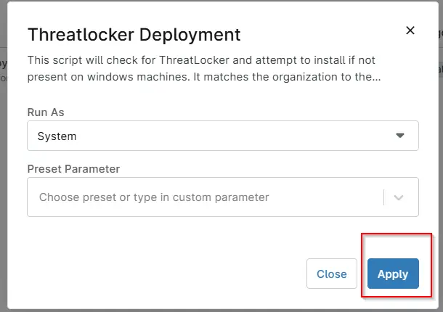Viewport: 443px width, 312px height.
Task: Click the word ThreatLocker in the description
Action: click(194, 60)
